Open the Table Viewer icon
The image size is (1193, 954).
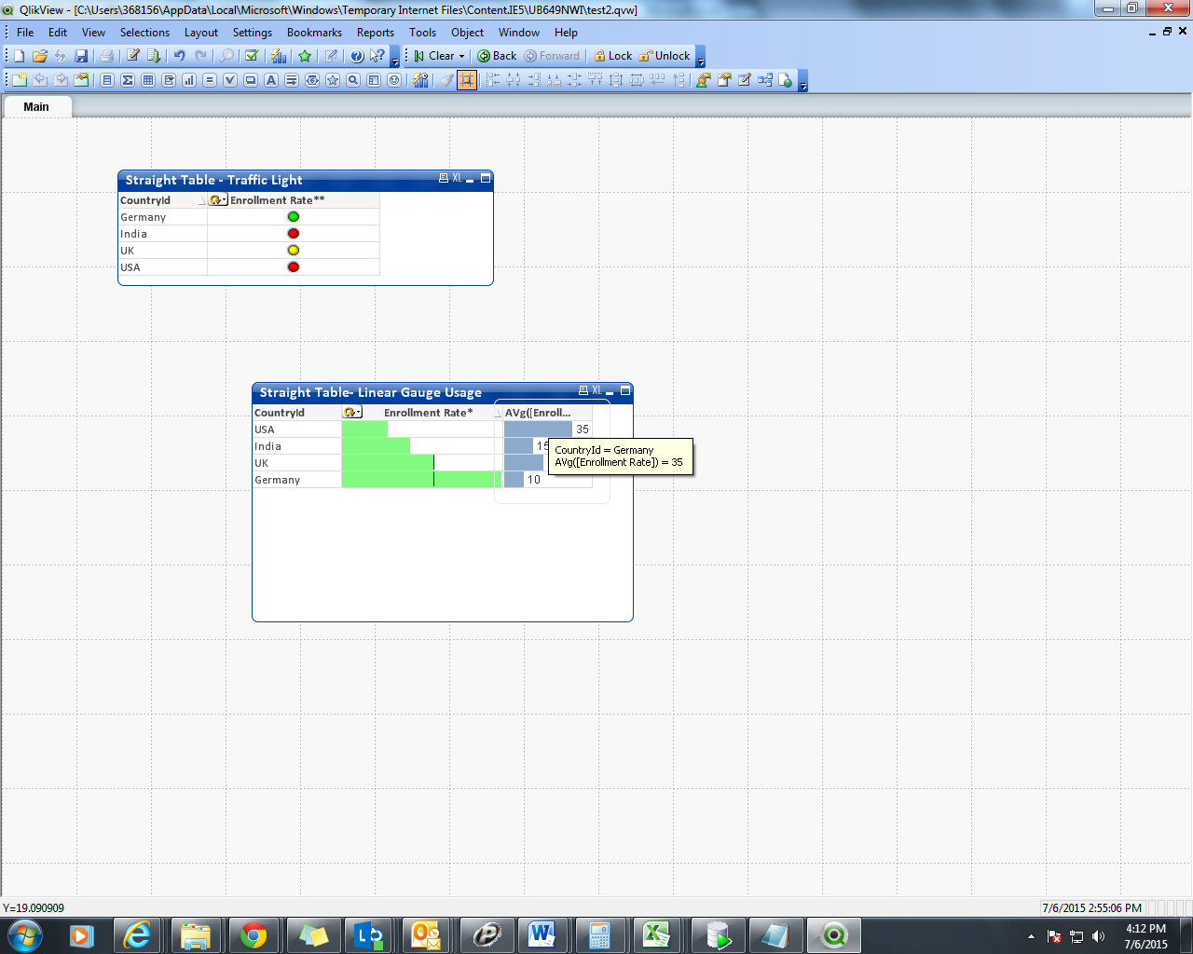click(x=765, y=80)
